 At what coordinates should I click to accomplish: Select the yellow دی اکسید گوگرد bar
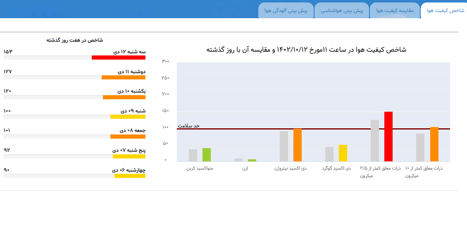(x=343, y=153)
